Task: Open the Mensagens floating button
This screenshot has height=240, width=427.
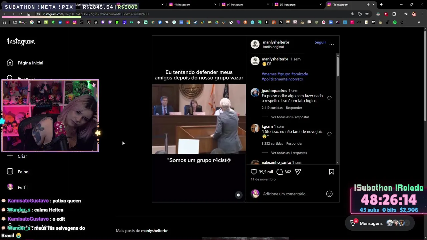Action: tap(380, 223)
